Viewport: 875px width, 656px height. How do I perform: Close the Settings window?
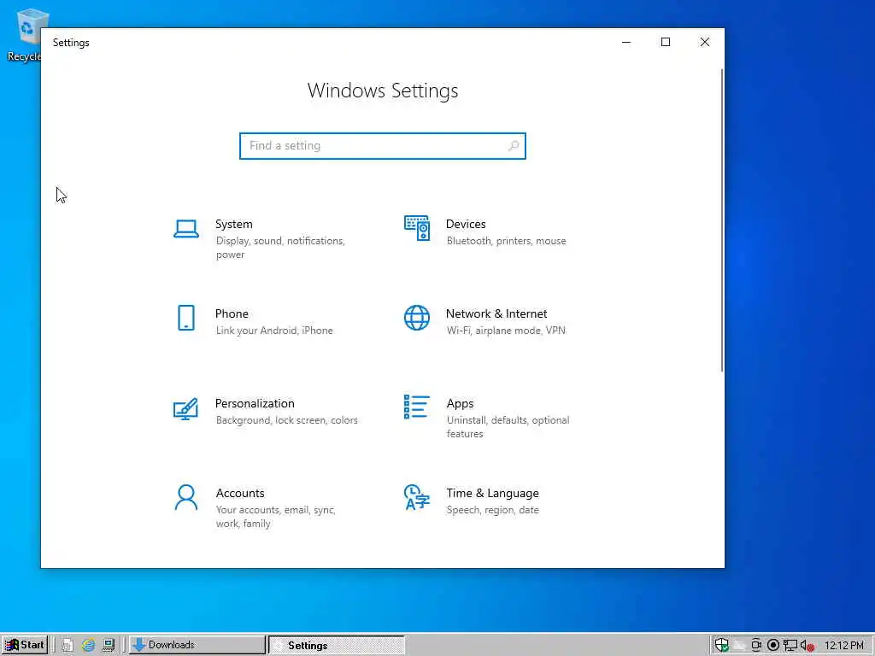point(705,43)
